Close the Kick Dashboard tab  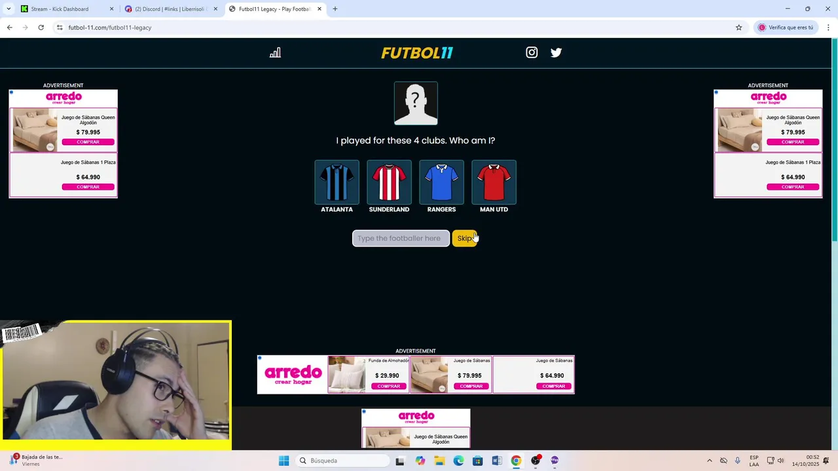point(111,9)
